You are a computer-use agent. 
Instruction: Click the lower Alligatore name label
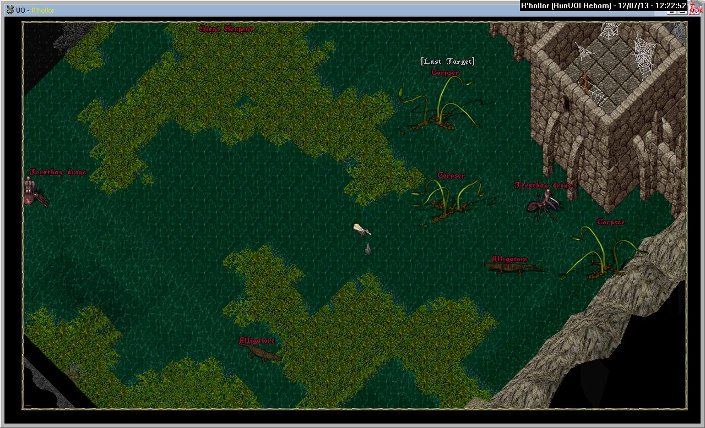click(x=257, y=341)
